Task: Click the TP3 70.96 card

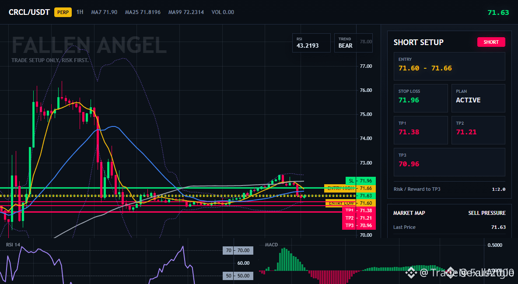Action: (449, 162)
